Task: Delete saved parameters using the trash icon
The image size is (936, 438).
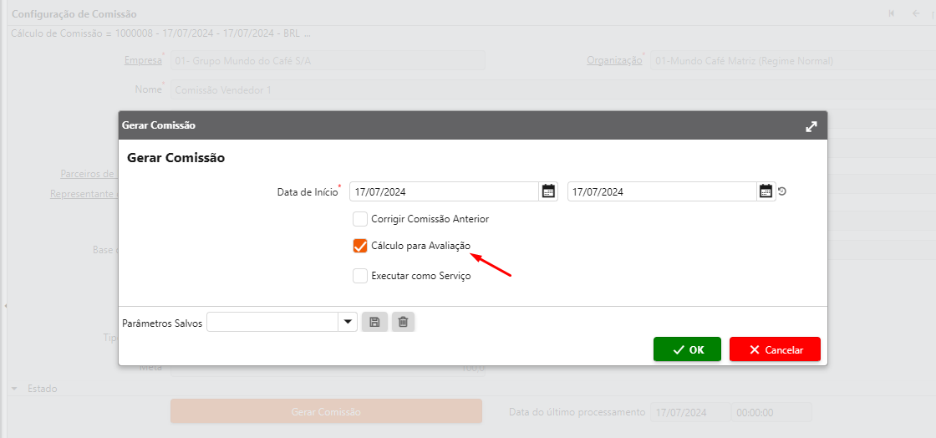Action: (x=403, y=323)
